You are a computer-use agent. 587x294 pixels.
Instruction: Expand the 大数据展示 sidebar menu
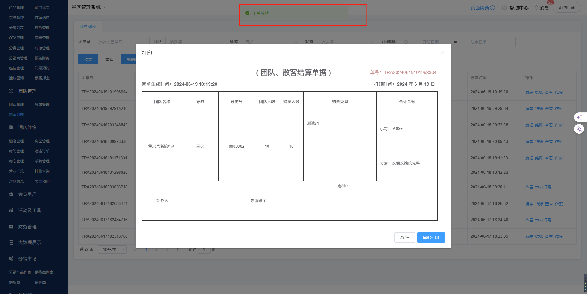click(29, 243)
